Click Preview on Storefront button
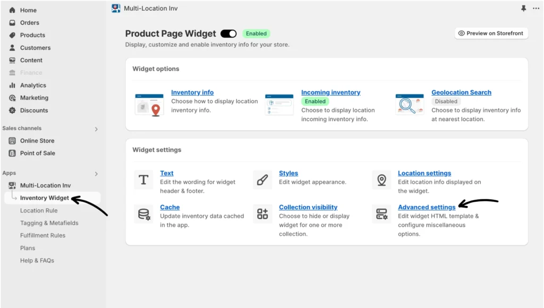 491,33
